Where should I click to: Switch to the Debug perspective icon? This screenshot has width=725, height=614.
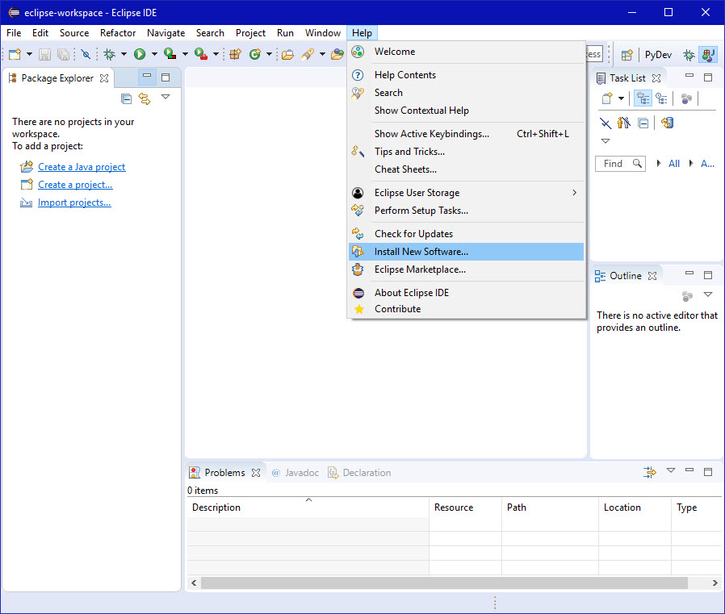click(689, 55)
